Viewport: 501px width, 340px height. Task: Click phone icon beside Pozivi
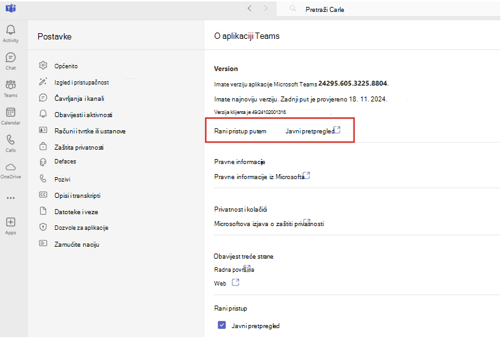click(x=43, y=178)
